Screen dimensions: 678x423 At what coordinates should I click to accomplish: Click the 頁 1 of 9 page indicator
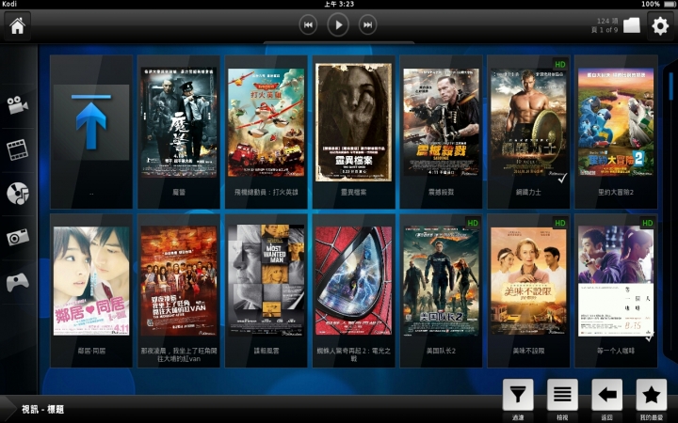click(x=604, y=30)
